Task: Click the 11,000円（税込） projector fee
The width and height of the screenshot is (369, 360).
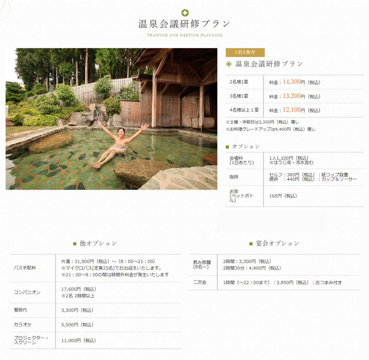Action: click(x=79, y=341)
